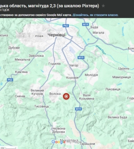Click the Заволока label
Screen dimensions: 134x149
[x=36, y=56]
